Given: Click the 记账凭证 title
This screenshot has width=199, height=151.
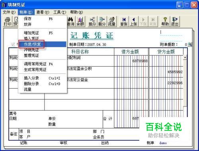Looking at the screenshot, I should coord(92,36).
